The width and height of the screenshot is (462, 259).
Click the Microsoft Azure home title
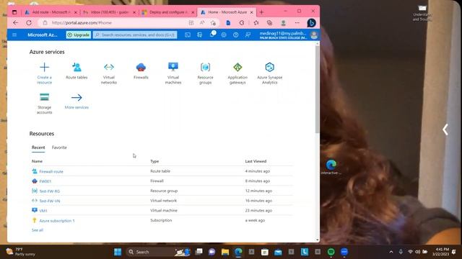point(43,35)
